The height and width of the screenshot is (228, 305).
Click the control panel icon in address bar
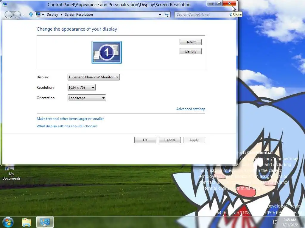pos(38,14)
